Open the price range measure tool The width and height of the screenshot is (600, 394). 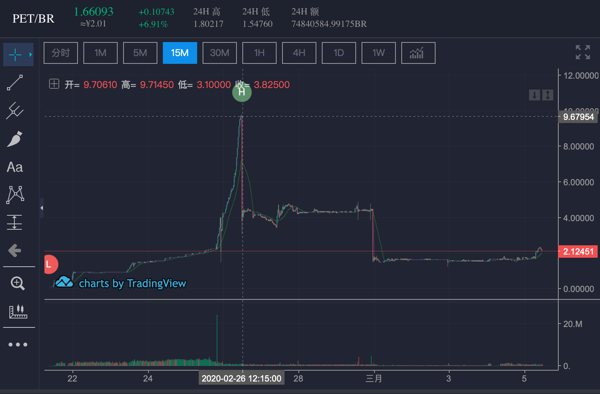coord(15,222)
